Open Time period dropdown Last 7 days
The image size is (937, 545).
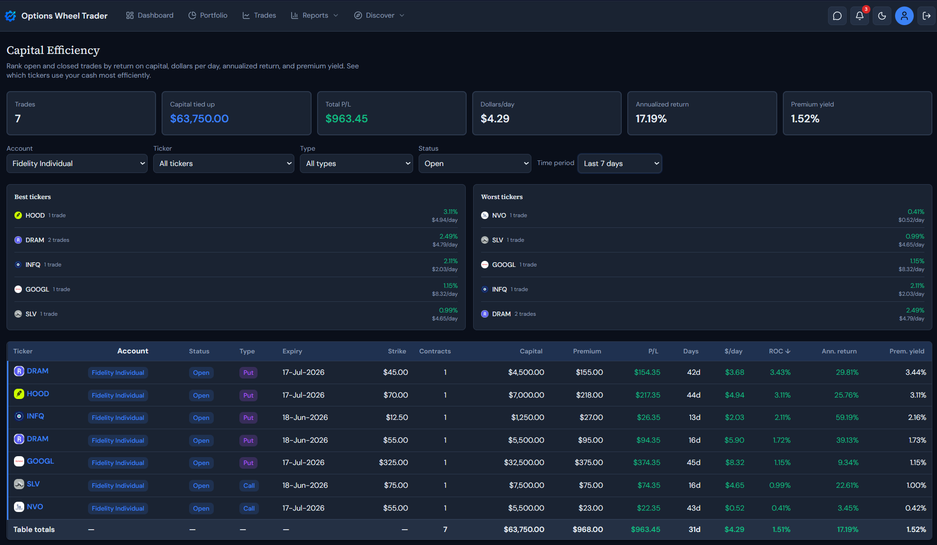coord(620,164)
